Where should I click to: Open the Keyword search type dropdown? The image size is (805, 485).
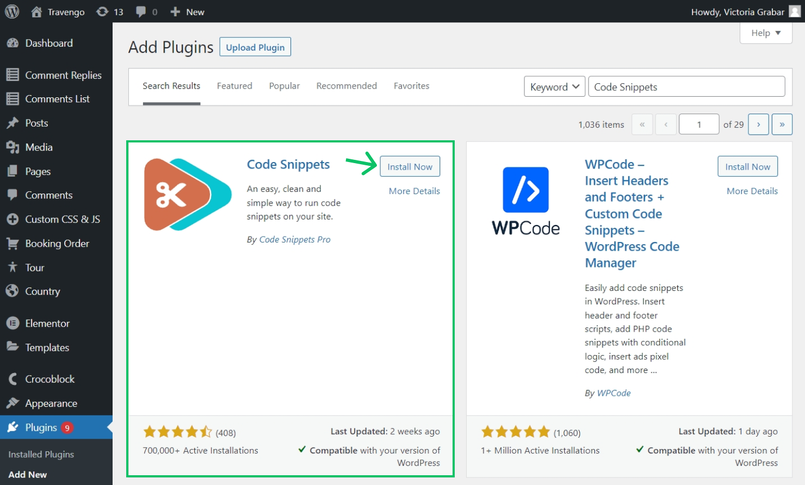tap(555, 86)
